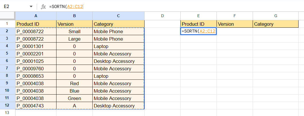Select the cell containing Green

[x=75, y=98]
